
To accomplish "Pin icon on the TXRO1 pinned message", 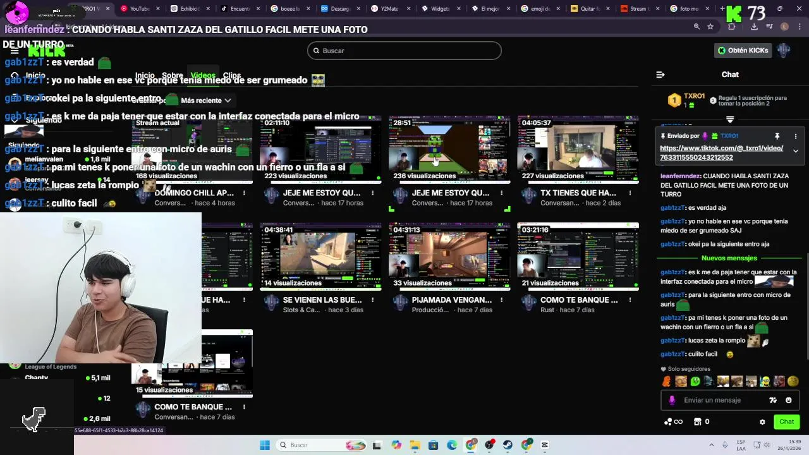I will coord(777,136).
